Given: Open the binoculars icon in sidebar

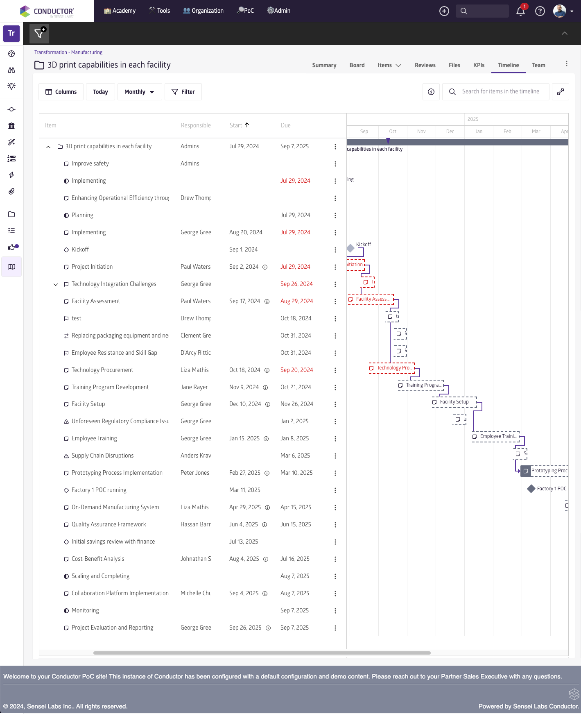Looking at the screenshot, I should coord(11,70).
